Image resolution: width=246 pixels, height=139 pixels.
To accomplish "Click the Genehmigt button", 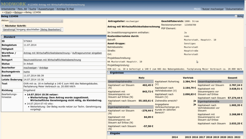I will pos(9,29).
